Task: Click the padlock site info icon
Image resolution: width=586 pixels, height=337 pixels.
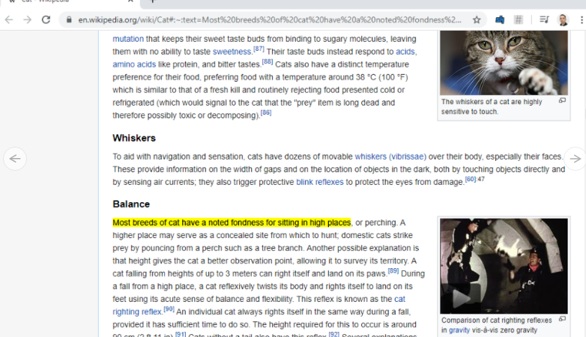Action: point(68,19)
